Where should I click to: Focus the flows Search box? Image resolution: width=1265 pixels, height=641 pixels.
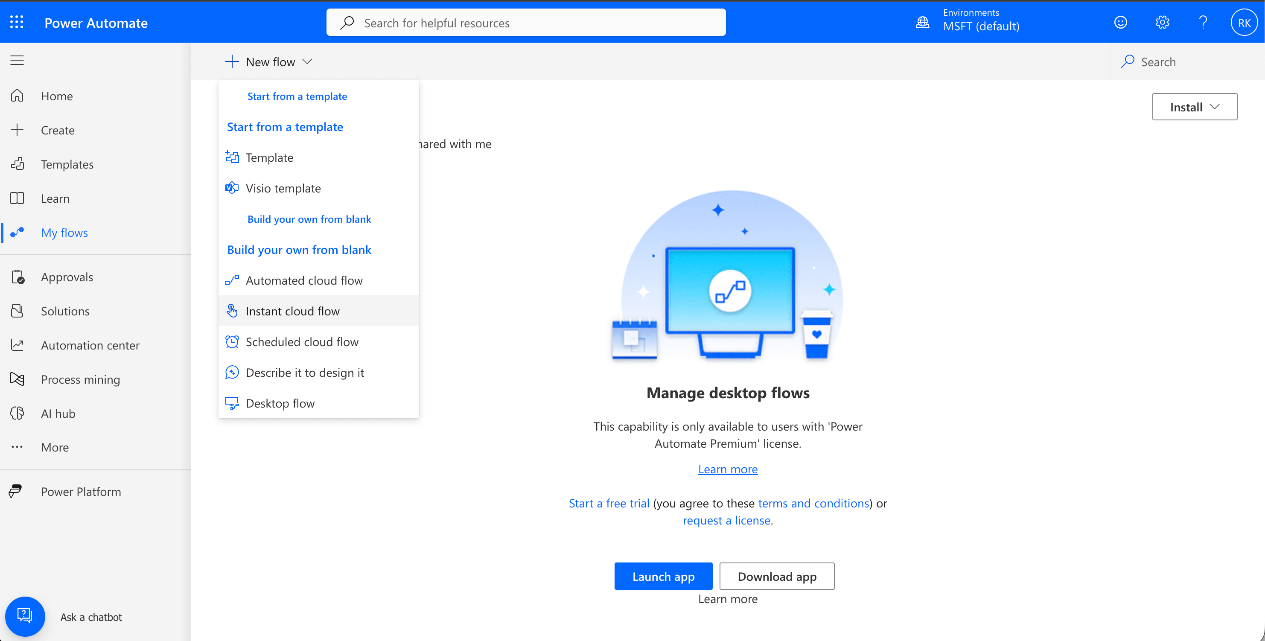(x=1187, y=61)
